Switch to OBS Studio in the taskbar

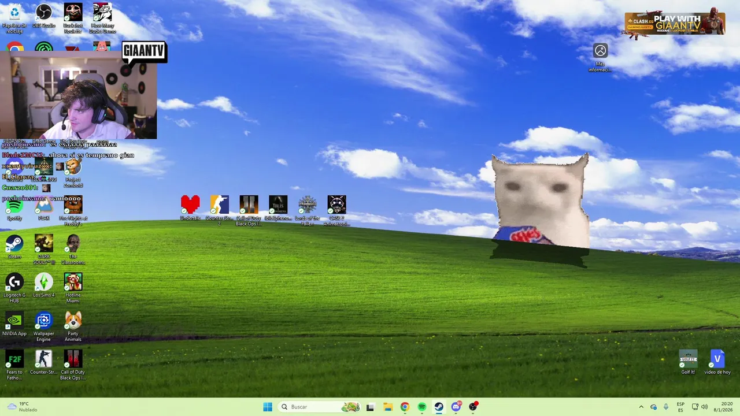pos(473,407)
